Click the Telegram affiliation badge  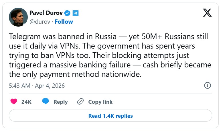75,13
